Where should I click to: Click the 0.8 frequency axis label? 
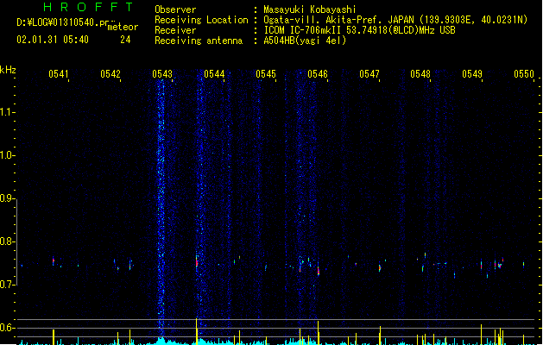6,241
